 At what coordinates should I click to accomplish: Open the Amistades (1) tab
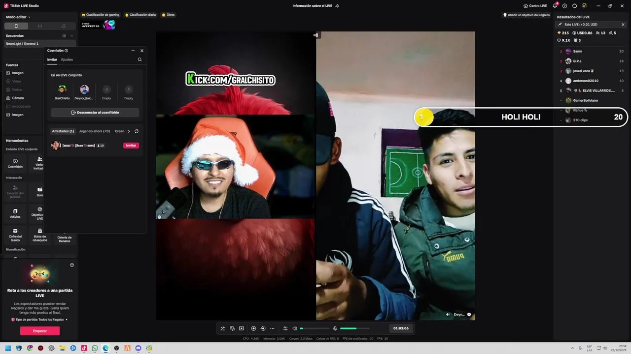pos(63,131)
